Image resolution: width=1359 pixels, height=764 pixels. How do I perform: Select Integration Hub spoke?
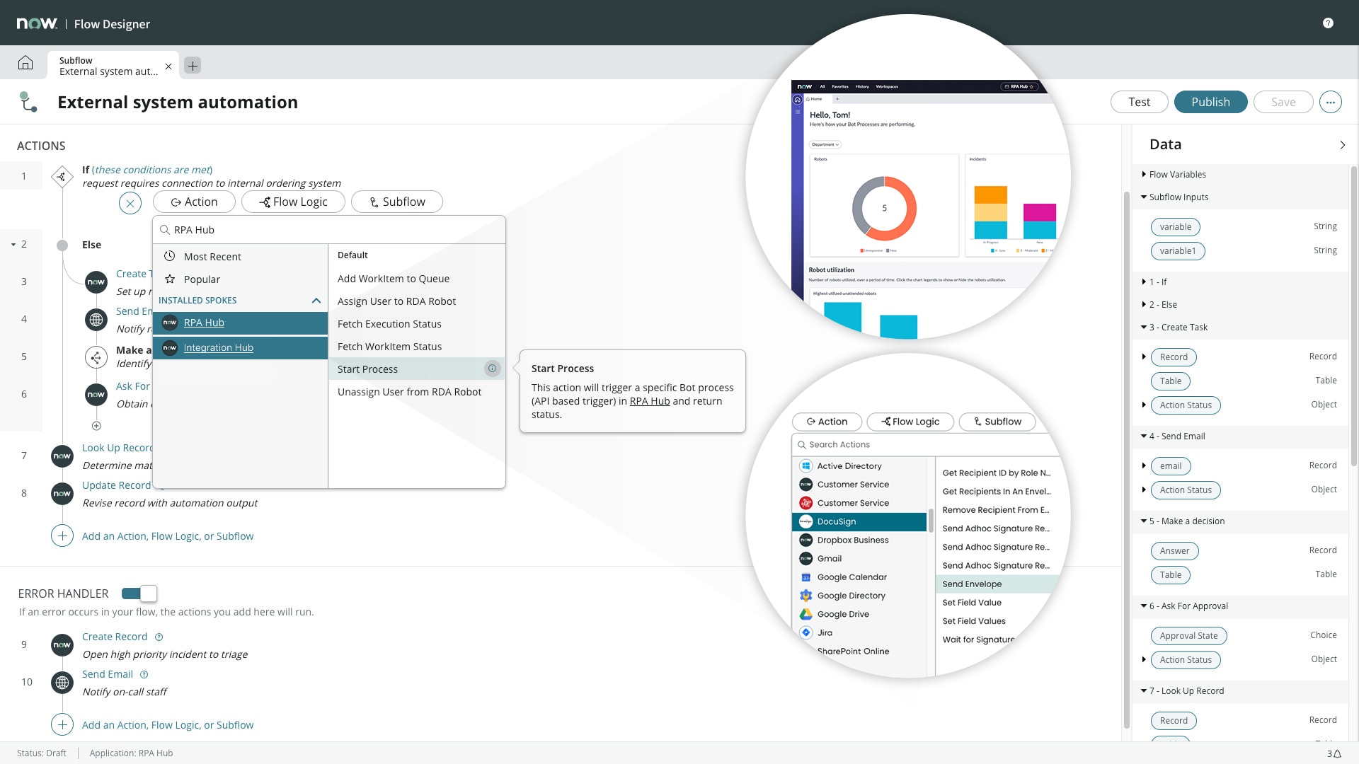click(x=240, y=347)
